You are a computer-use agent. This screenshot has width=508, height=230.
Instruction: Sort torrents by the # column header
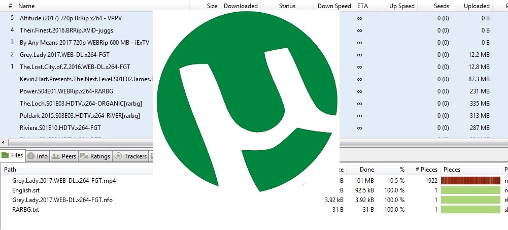pyautogui.click(x=10, y=6)
